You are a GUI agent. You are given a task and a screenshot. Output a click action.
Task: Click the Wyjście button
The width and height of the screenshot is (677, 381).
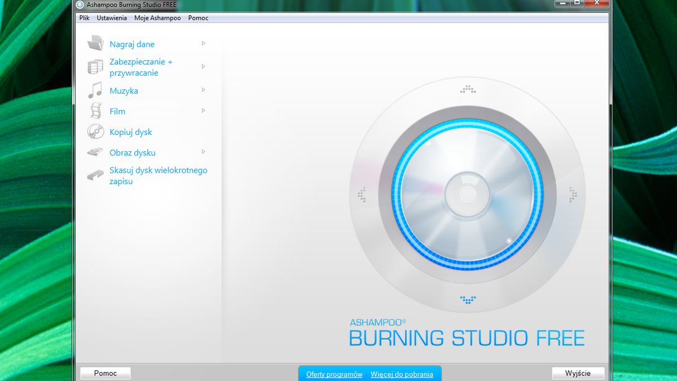(578, 373)
